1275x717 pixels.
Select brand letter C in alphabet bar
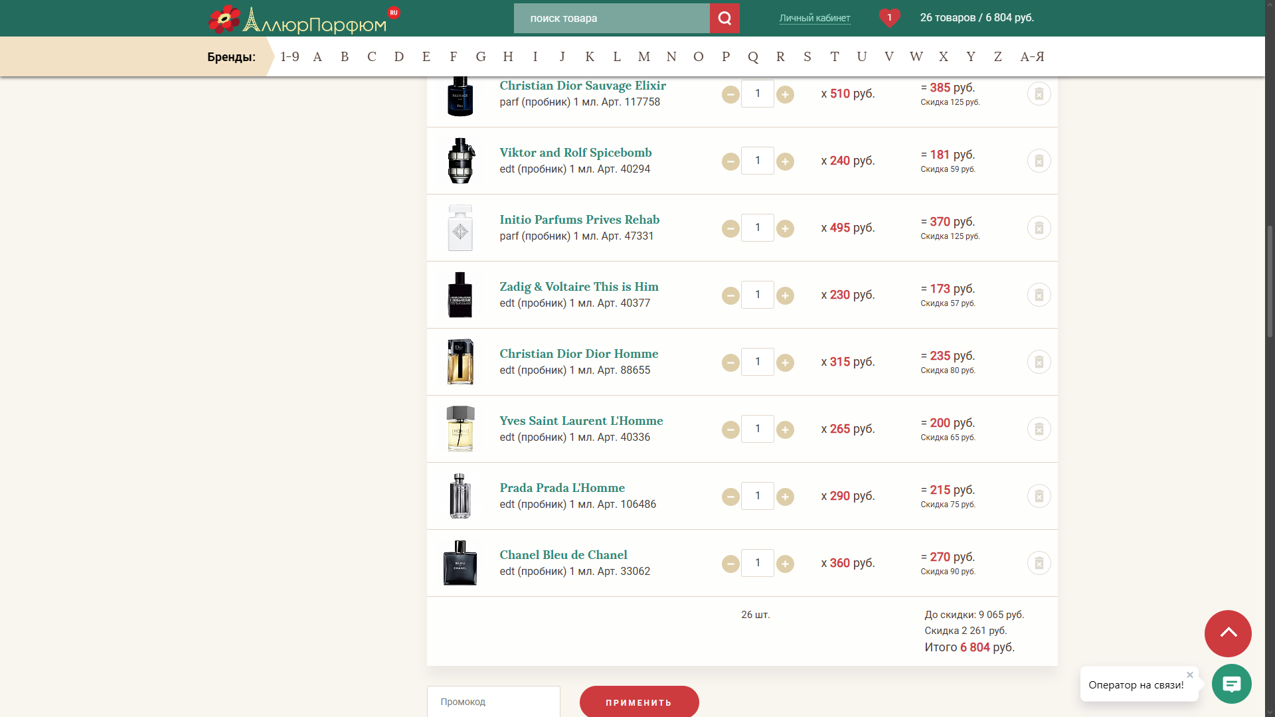click(371, 56)
